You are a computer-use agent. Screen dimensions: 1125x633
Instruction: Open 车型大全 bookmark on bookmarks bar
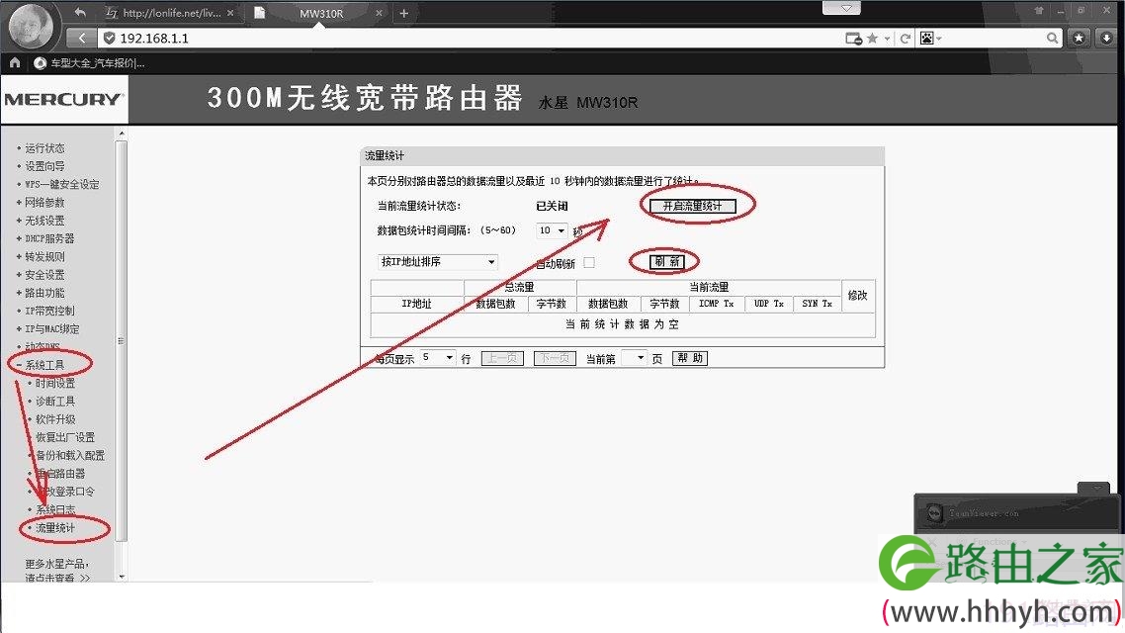tap(90, 63)
